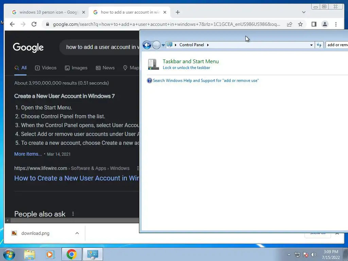Image resolution: width=348 pixels, height=261 pixels.
Task: Click the share page icon in address bar
Action: point(290,24)
